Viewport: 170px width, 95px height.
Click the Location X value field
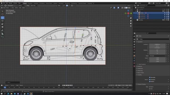(157, 44)
